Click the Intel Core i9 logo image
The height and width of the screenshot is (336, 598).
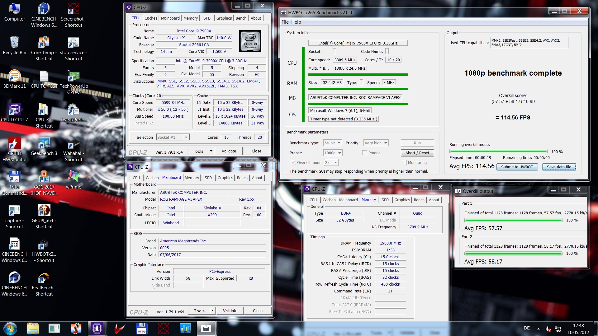pyautogui.click(x=250, y=41)
